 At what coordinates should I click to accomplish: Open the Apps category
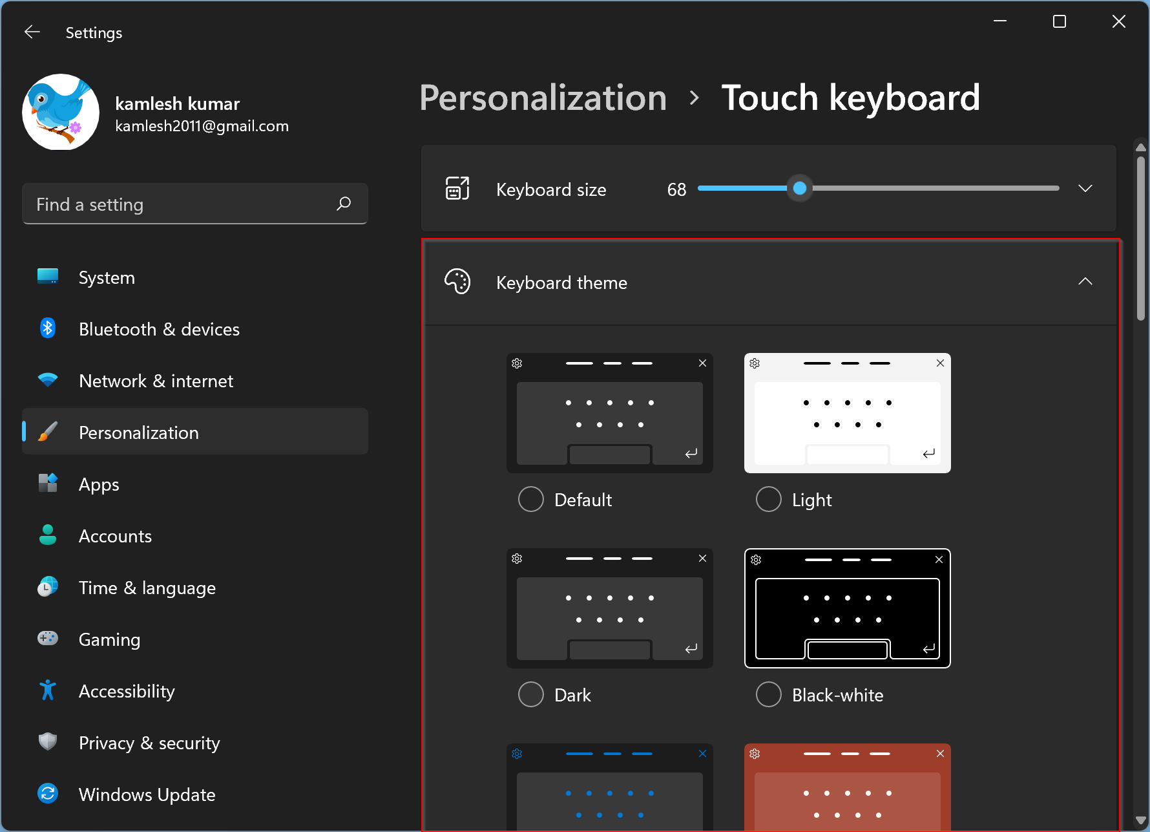[x=195, y=484]
